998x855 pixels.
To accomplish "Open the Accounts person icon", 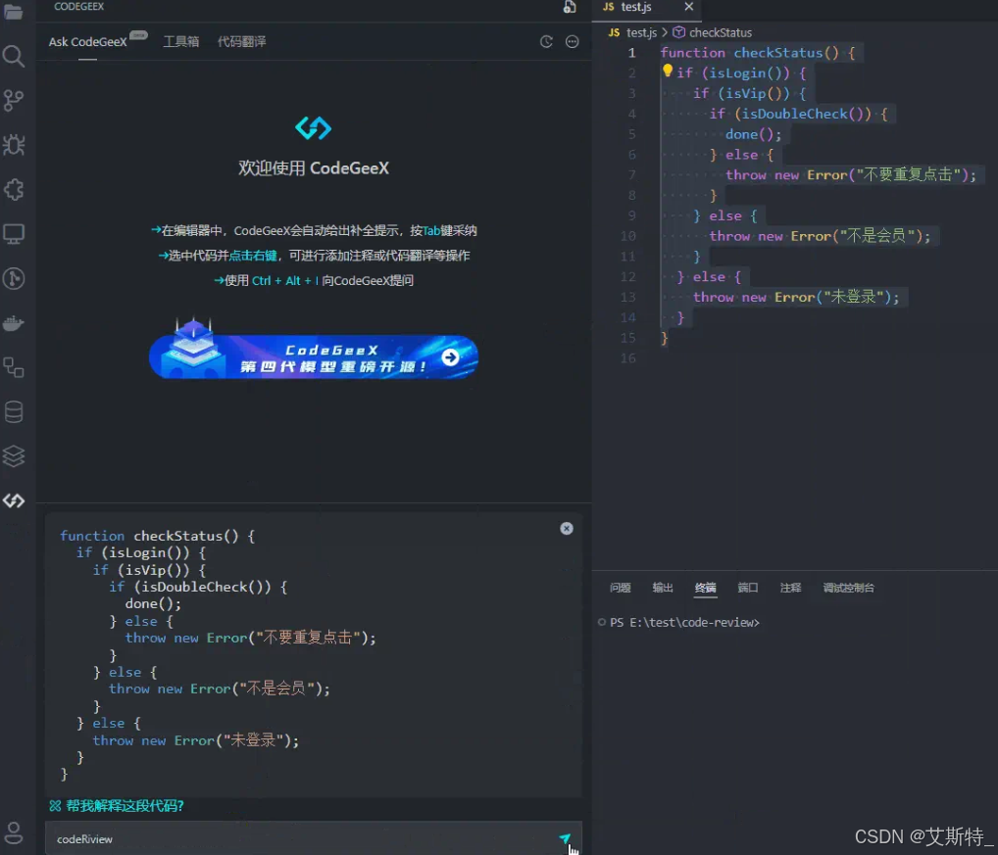I will tap(14, 832).
